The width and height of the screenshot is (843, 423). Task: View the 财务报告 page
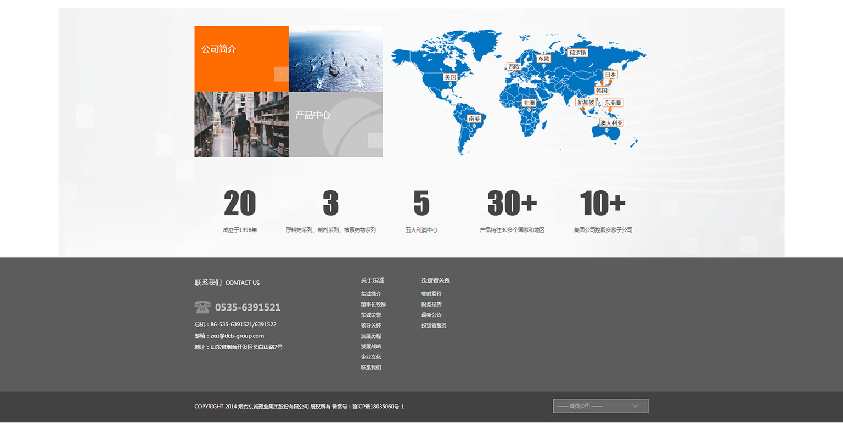coord(431,304)
